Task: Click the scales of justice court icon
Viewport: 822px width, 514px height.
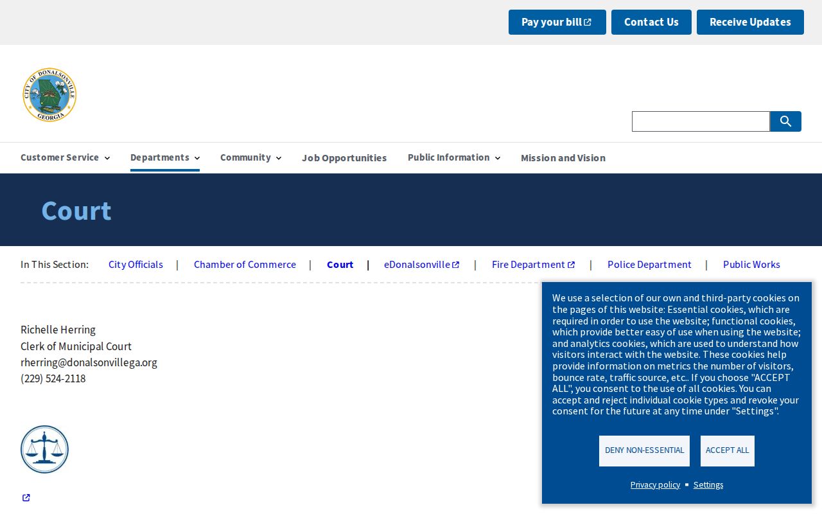Action: (x=44, y=449)
